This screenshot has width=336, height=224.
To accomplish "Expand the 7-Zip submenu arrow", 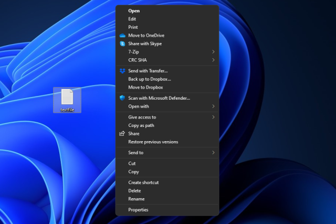I will [x=213, y=52].
